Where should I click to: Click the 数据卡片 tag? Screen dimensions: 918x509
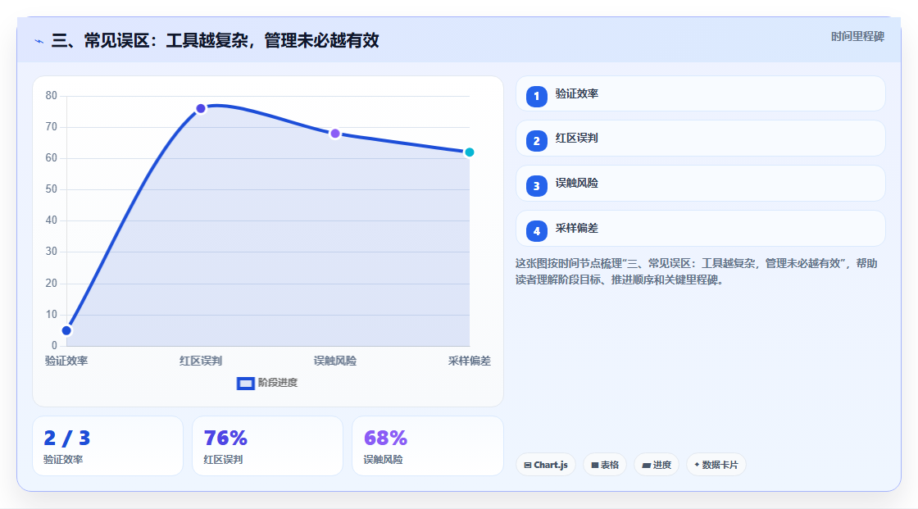[716, 465]
